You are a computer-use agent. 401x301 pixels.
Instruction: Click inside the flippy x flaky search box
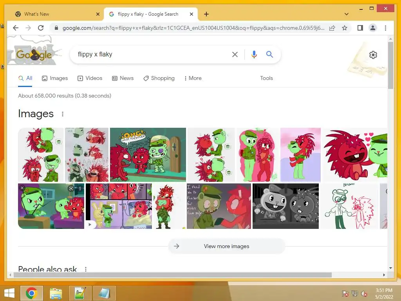(x=151, y=54)
